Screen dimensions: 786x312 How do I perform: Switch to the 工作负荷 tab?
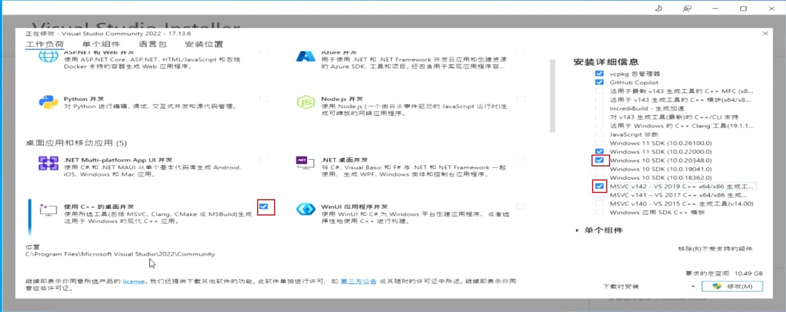click(45, 45)
